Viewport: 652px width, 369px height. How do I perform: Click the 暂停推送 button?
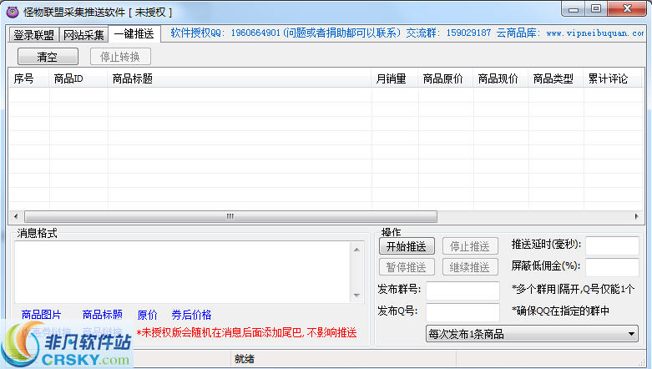pos(407,267)
